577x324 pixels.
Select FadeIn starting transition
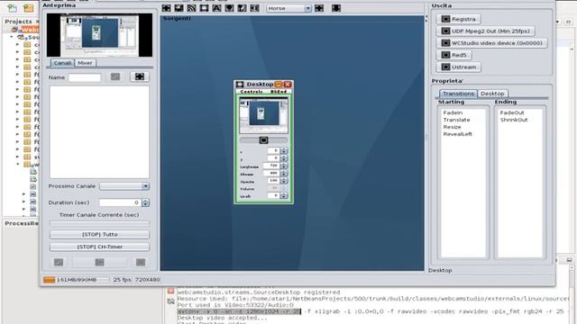(453, 112)
